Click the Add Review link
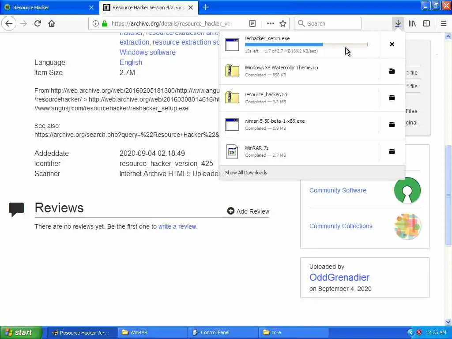452x339 pixels. [x=253, y=211]
